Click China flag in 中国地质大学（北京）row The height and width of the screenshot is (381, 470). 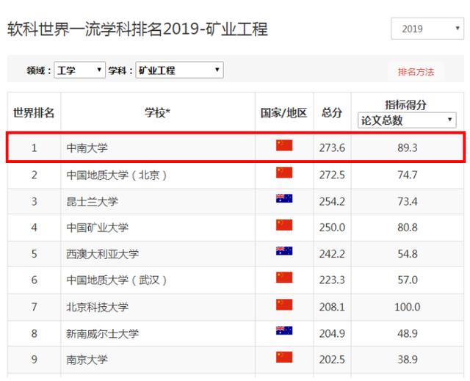point(284,173)
